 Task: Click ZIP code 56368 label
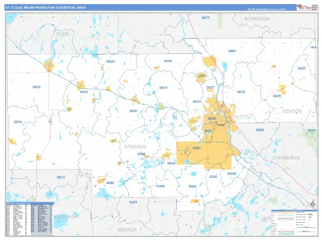point(141,154)
